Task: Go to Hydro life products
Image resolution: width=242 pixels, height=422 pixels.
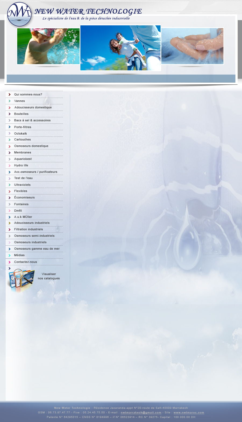Action: (21, 166)
